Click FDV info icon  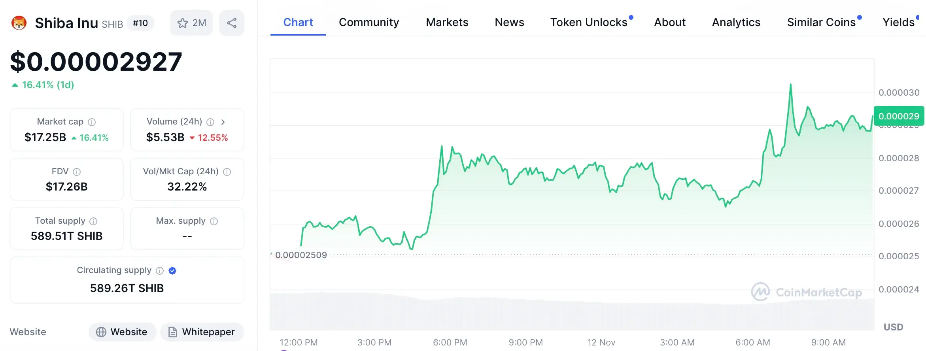click(77, 172)
